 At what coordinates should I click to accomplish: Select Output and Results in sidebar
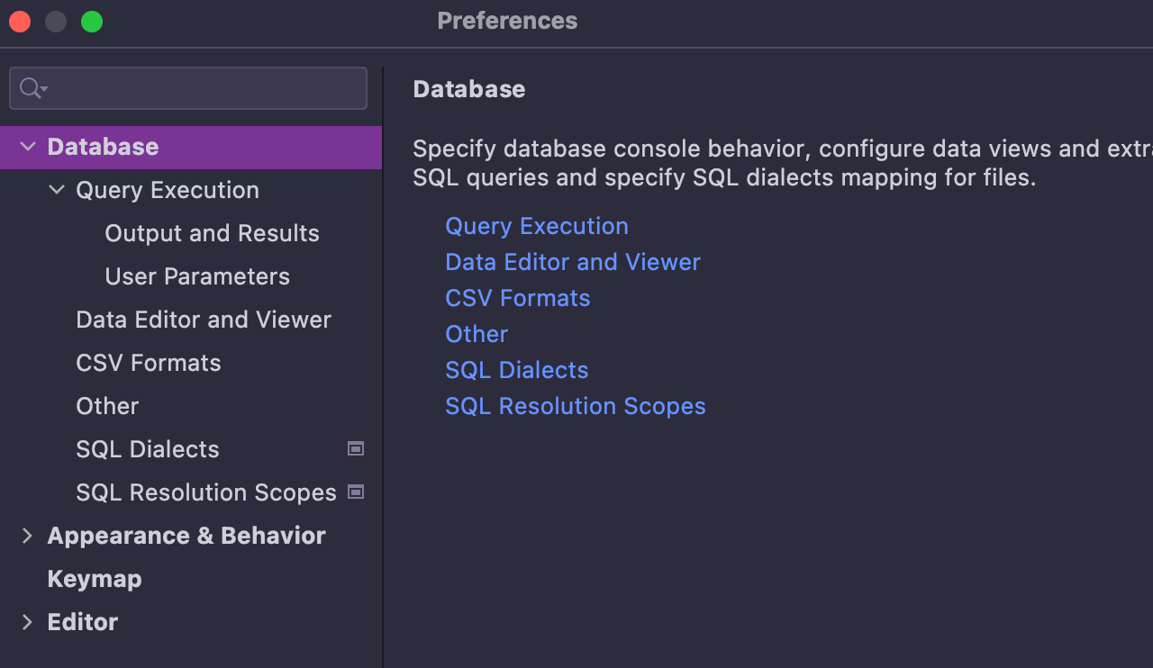pos(212,233)
